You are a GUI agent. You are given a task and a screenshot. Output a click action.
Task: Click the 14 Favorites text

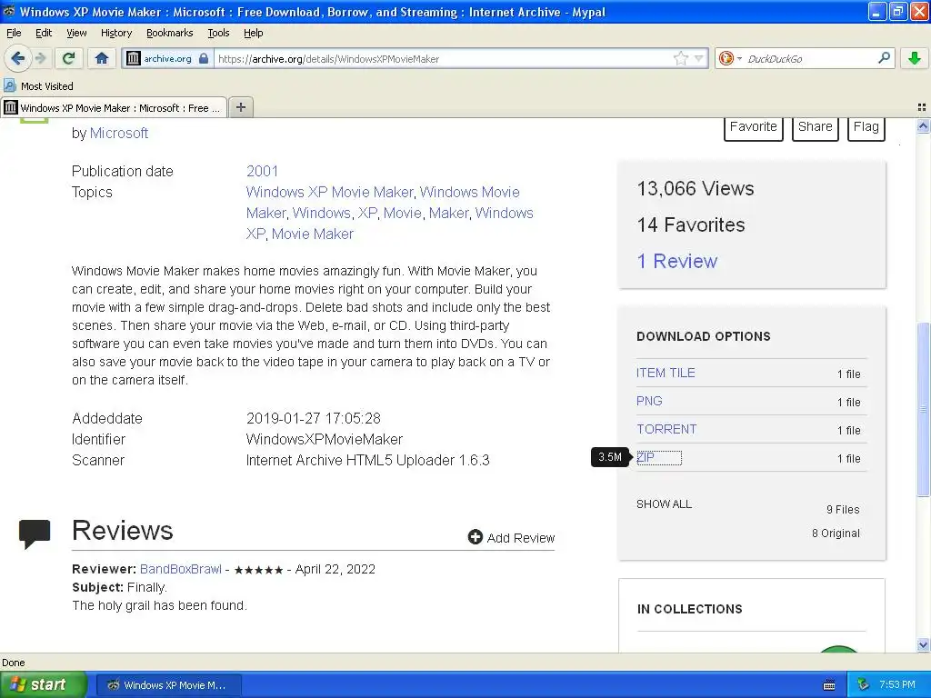[691, 225]
